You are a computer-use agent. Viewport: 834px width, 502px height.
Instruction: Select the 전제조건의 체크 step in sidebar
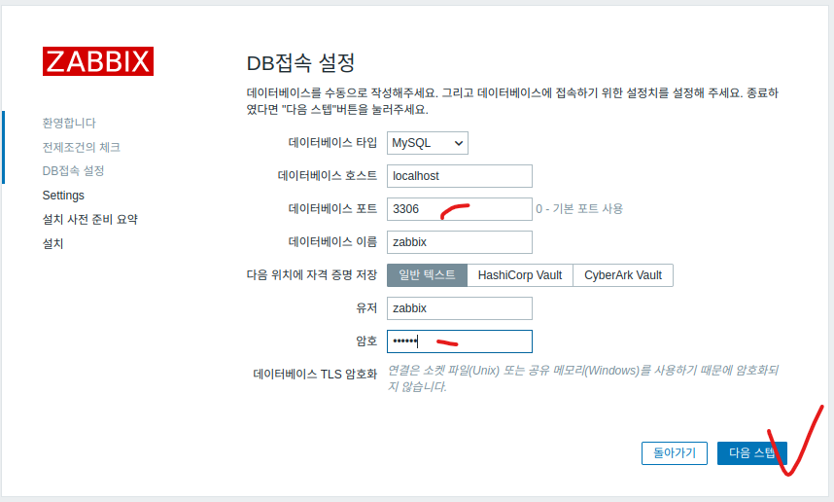[x=82, y=147]
